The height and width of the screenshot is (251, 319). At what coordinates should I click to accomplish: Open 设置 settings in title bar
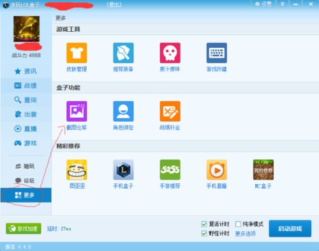(263, 4)
